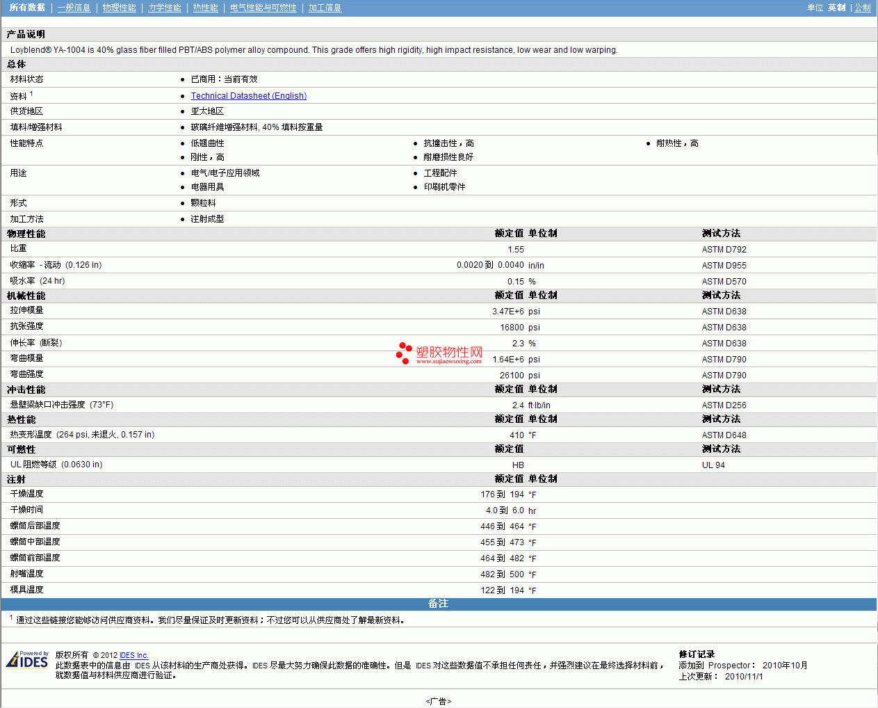The height and width of the screenshot is (708, 878).
Task: Click the footnote 1 superscript beside 资料
Action: pyautogui.click(x=31, y=94)
